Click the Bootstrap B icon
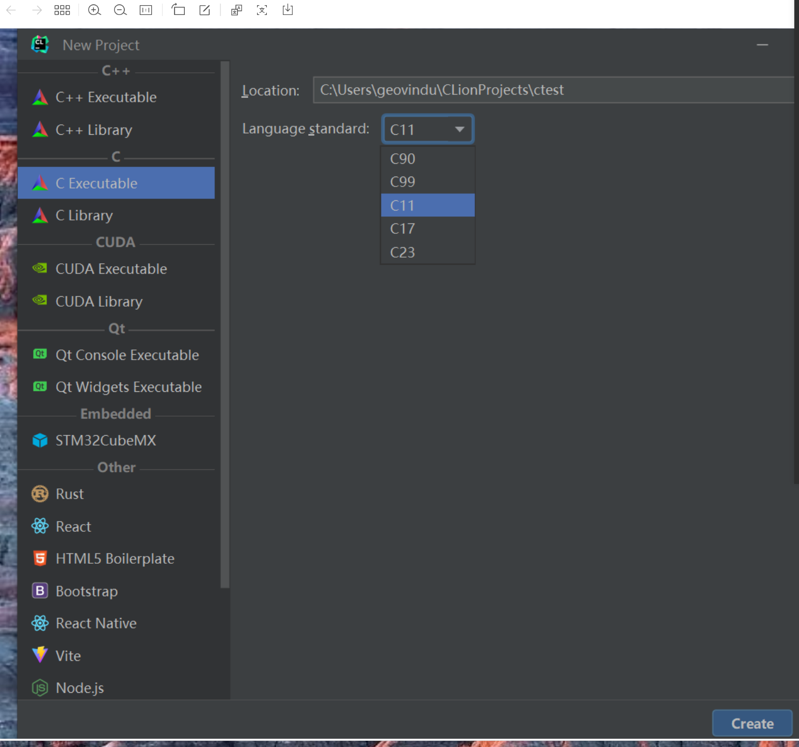The image size is (799, 747). 40,591
